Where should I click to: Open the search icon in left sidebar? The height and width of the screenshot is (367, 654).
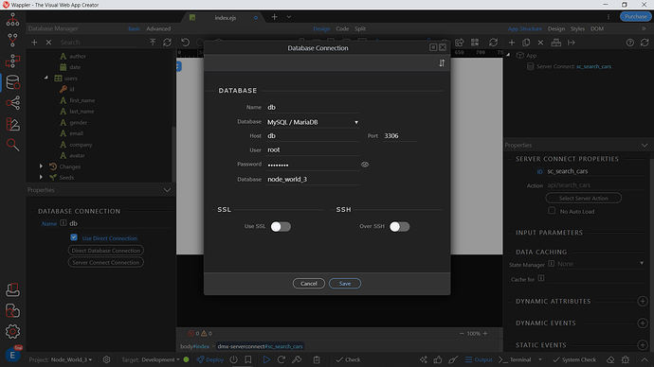pos(12,145)
